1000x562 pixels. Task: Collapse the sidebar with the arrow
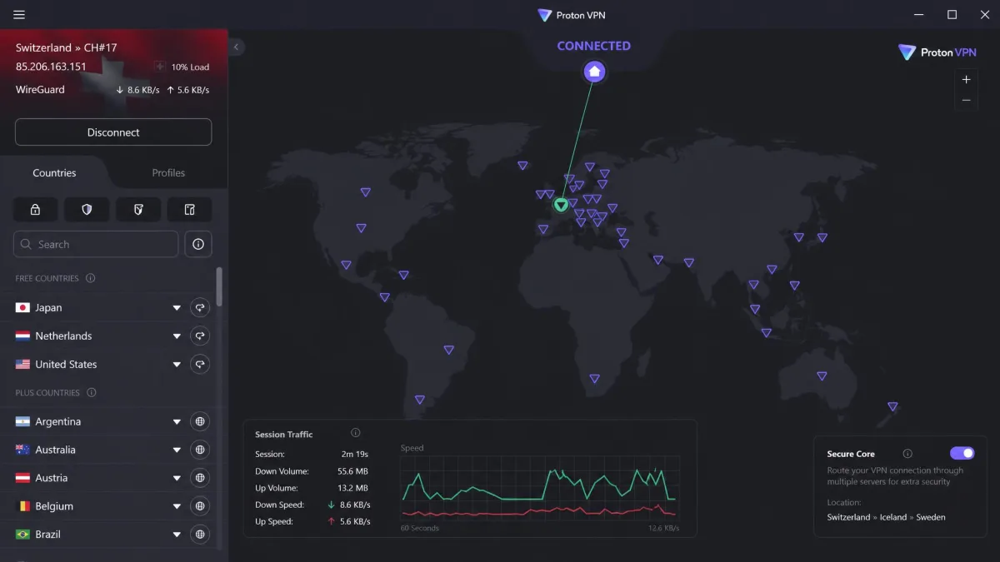[x=237, y=47]
